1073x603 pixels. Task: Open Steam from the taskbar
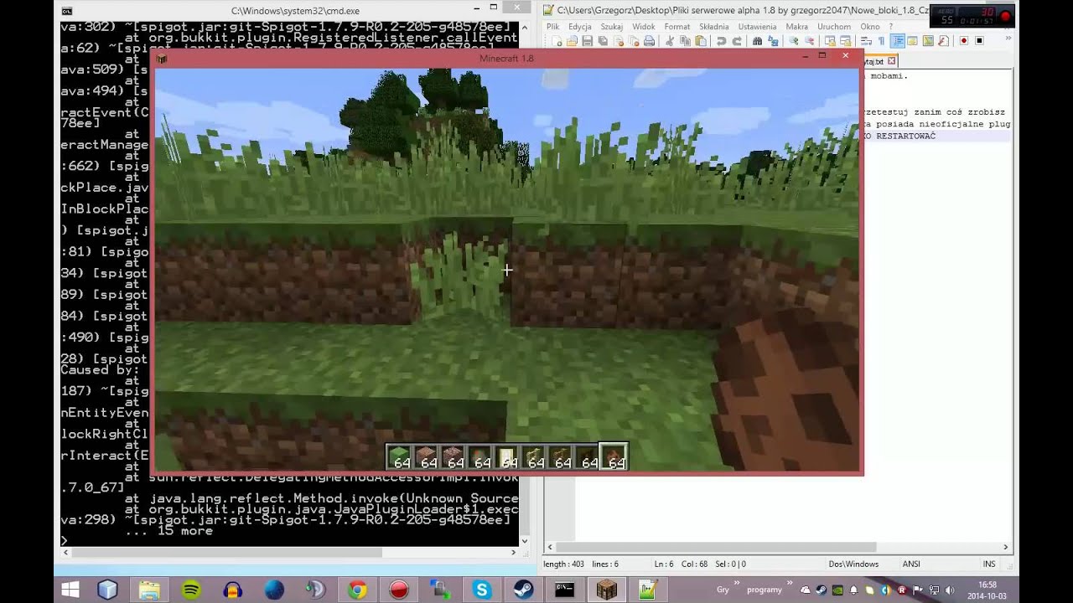[523, 590]
